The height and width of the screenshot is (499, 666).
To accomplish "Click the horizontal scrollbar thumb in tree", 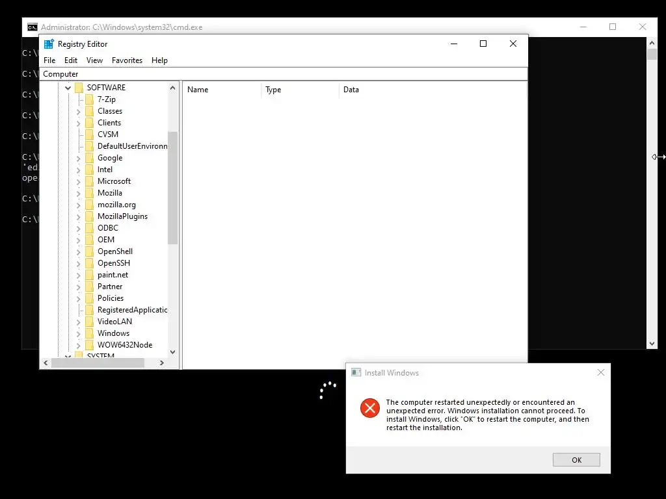I will (98, 363).
